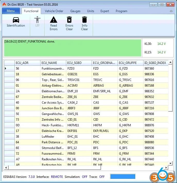The width and height of the screenshot is (177, 183).
Task: Select the EKP/RLM1L cell
Action: (x=105, y=131)
